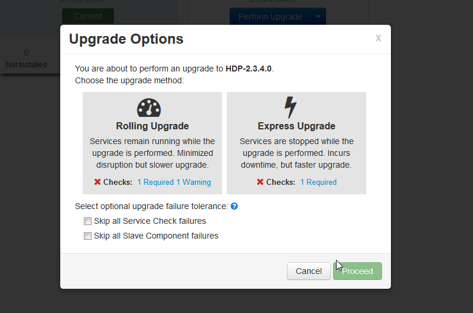Viewport: 473px width, 313px height.
Task: Expand the caret next to Perform Upgrade
Action: (x=318, y=17)
